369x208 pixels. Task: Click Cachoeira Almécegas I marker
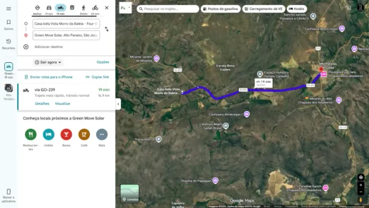(247, 114)
